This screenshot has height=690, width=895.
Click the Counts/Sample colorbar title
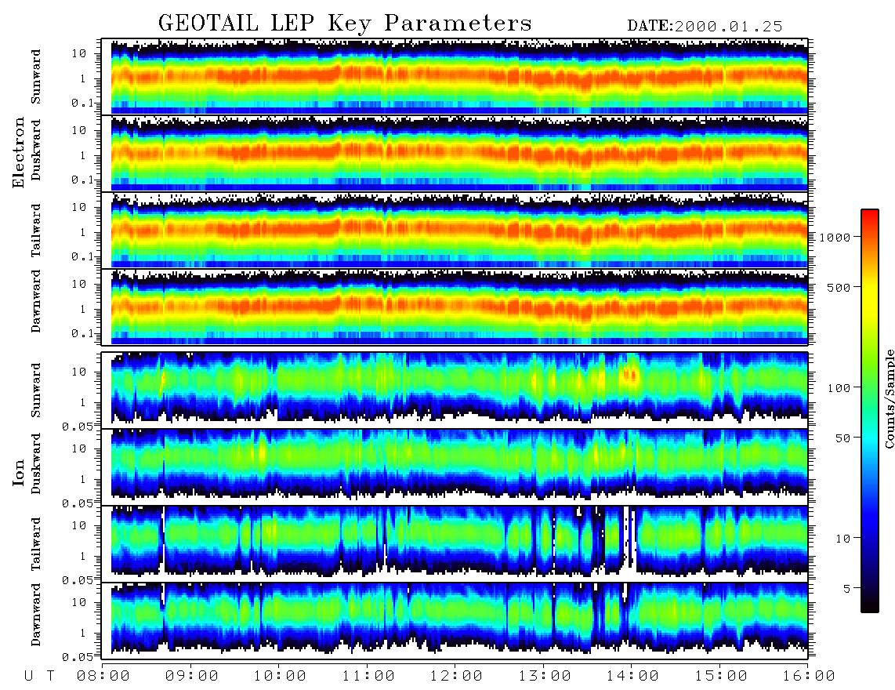889,399
